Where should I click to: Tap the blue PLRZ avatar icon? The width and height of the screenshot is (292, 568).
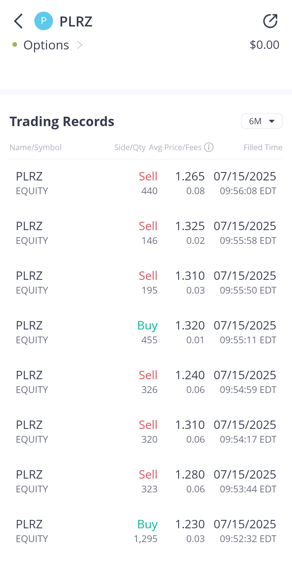(x=44, y=21)
